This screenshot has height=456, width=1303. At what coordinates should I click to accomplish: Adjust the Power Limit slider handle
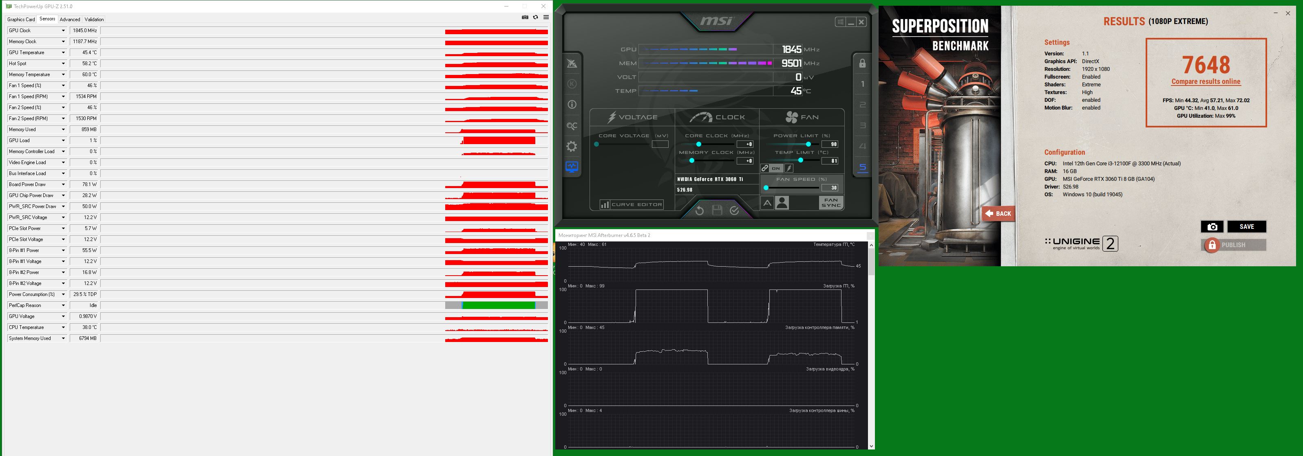click(808, 145)
